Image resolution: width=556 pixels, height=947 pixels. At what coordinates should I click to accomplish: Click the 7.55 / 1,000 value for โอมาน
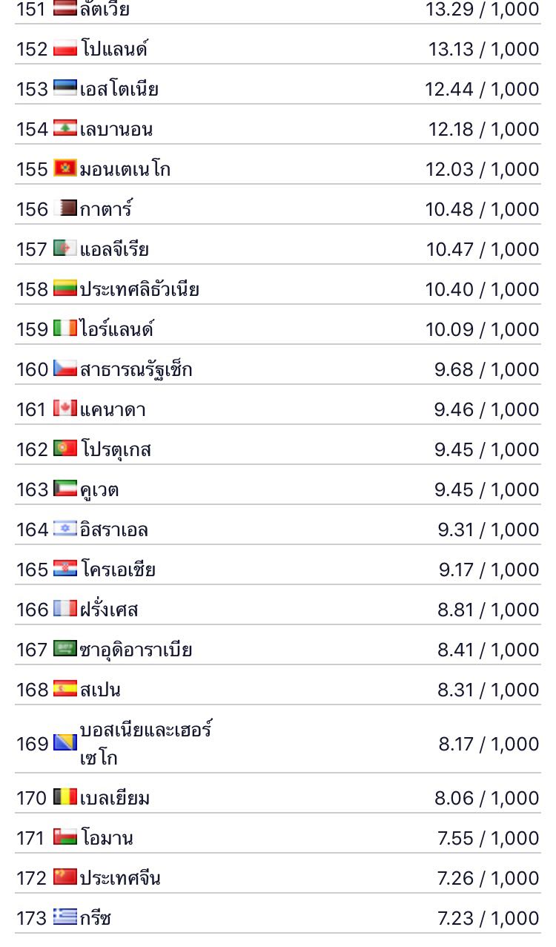click(x=489, y=838)
